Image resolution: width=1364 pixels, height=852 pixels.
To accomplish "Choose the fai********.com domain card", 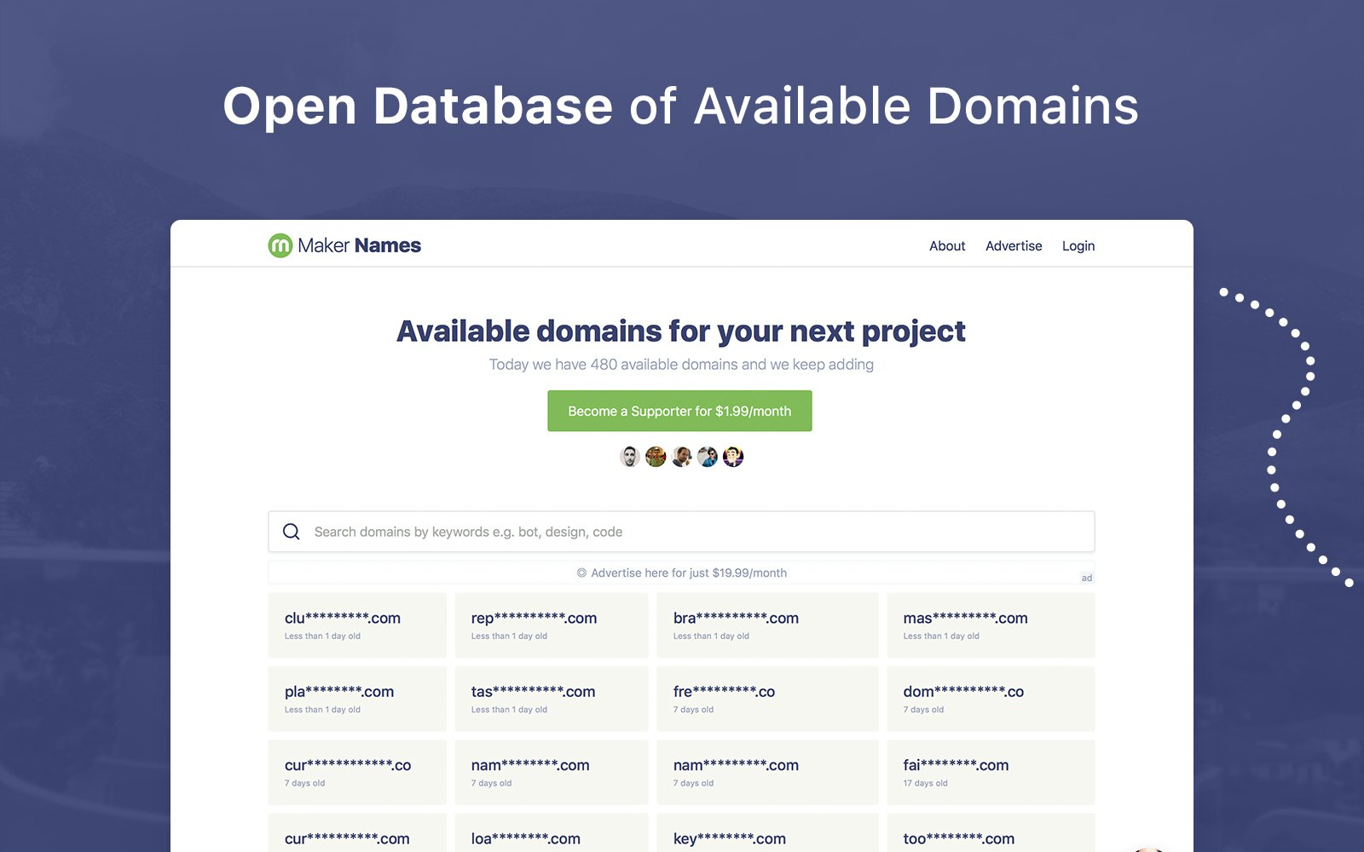I will (991, 772).
